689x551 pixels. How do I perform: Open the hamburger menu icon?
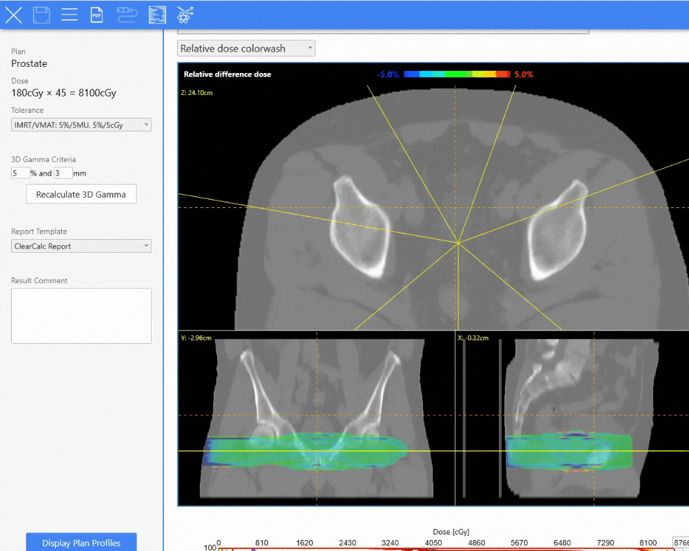point(69,14)
